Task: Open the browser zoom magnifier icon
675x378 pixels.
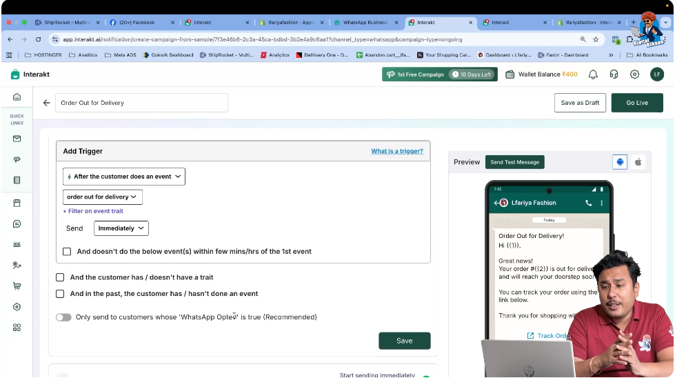Action: [x=583, y=39]
